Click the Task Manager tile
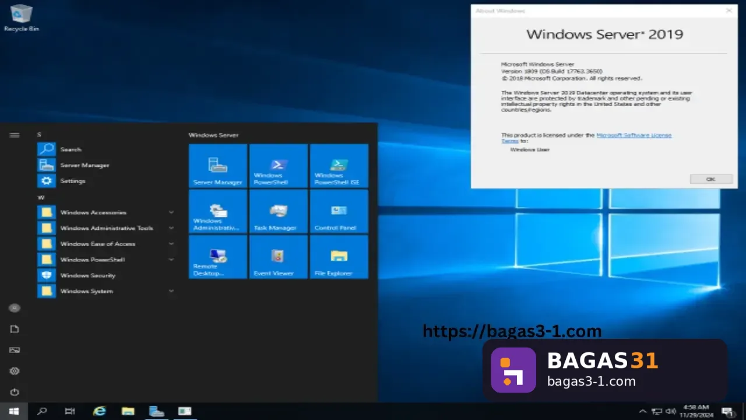 [279, 211]
